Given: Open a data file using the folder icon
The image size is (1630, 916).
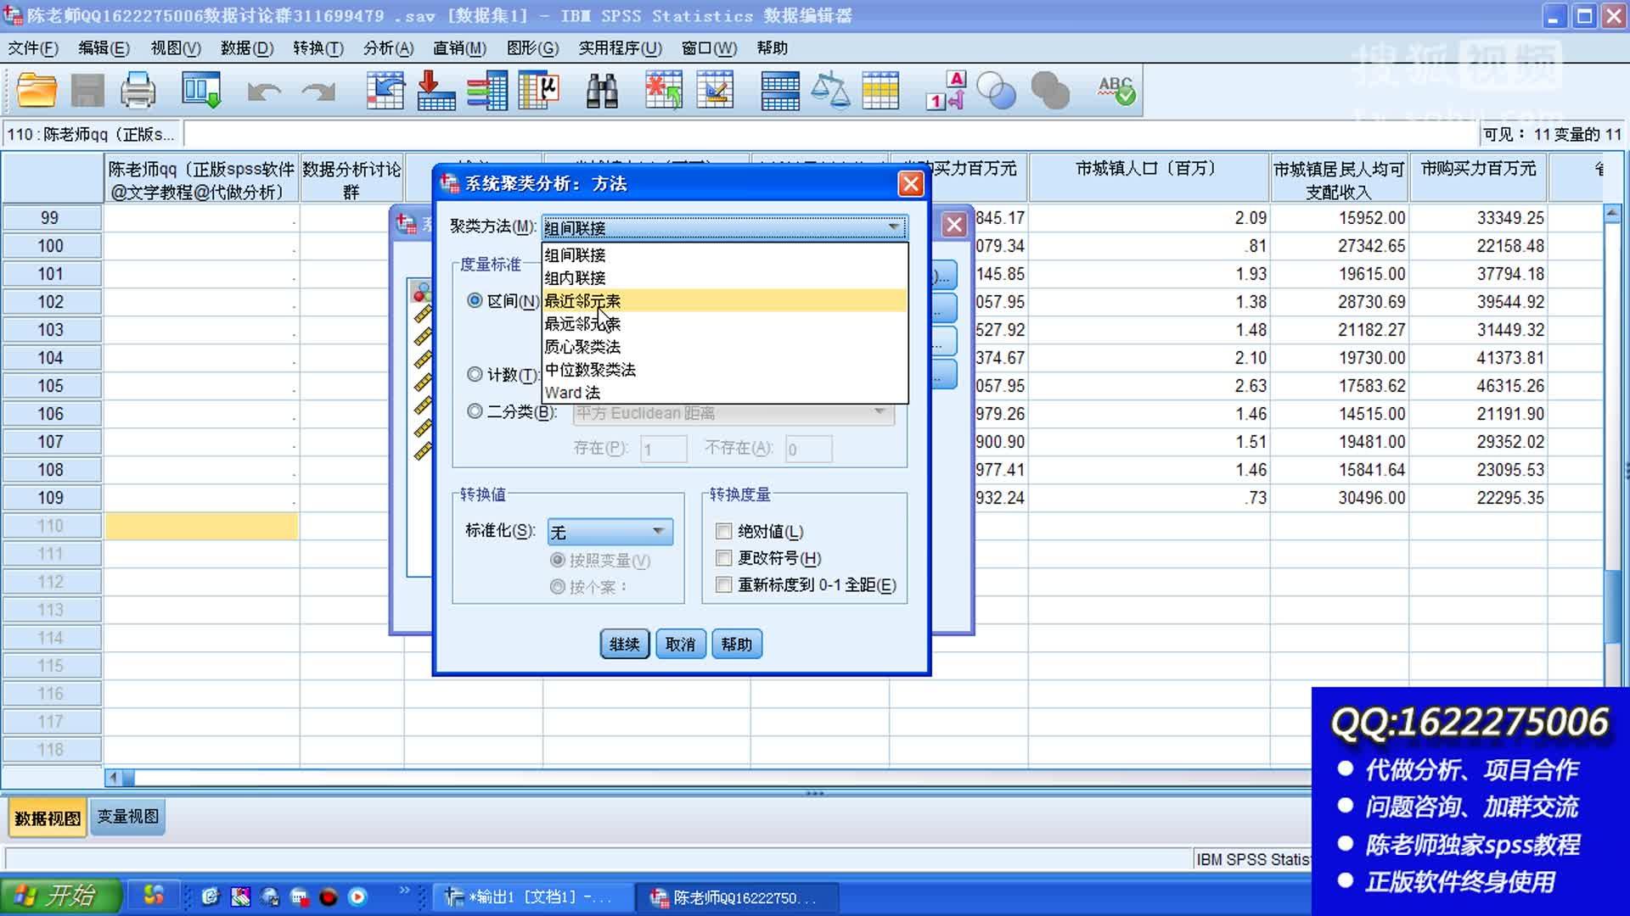Looking at the screenshot, I should [36, 90].
